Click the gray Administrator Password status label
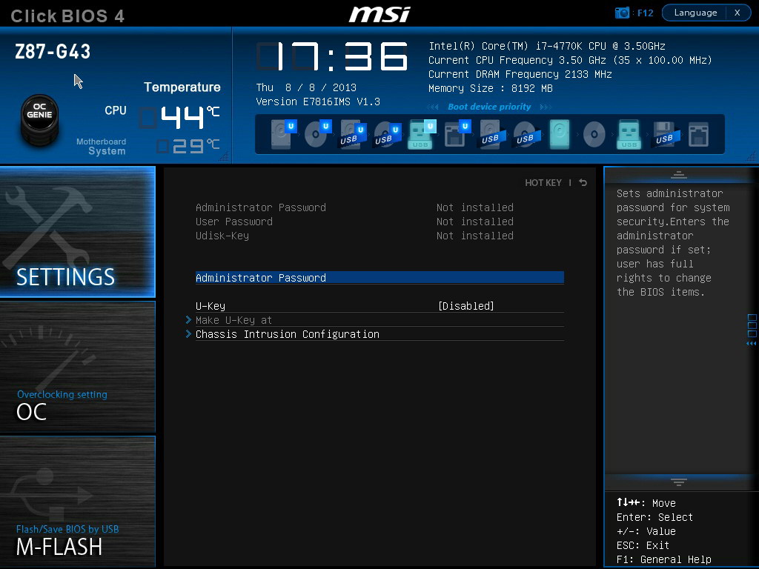The height and width of the screenshot is (569, 759). 260,207
